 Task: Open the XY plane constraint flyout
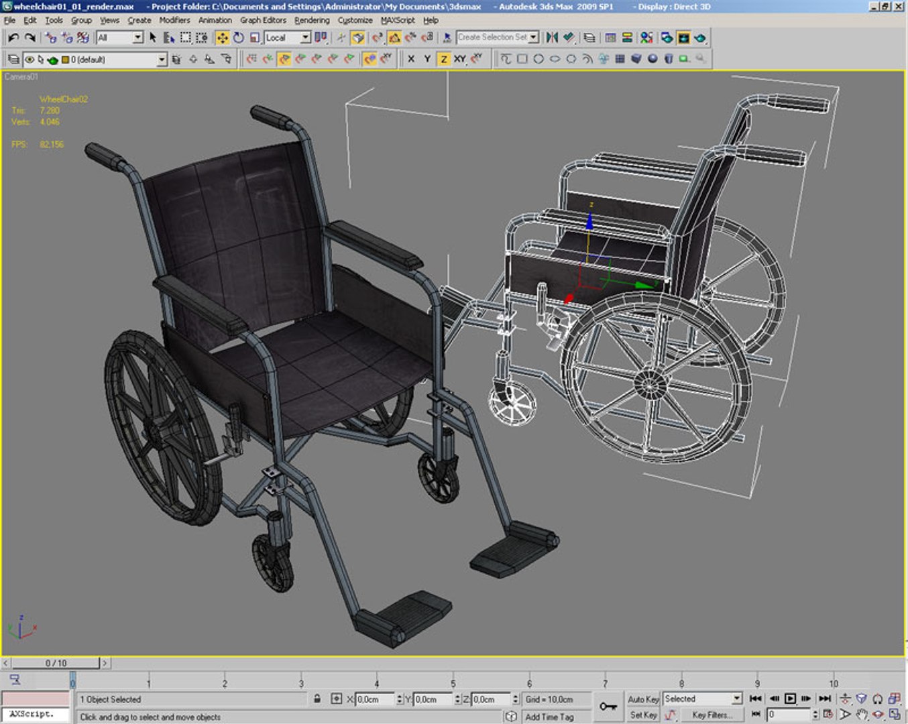(460, 59)
